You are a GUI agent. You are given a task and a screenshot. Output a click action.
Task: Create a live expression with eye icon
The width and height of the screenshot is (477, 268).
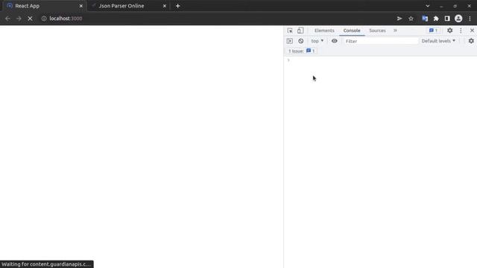point(335,41)
